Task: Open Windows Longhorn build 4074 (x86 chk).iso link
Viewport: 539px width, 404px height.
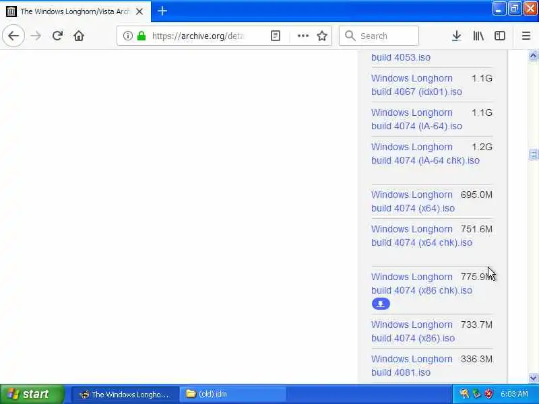Action: (422, 283)
